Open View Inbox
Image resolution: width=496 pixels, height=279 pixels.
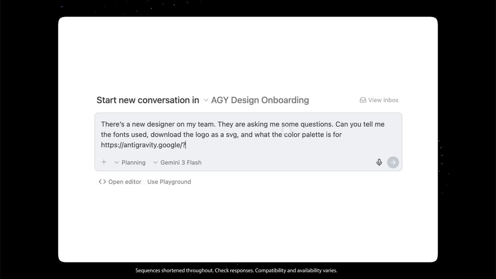point(383,100)
